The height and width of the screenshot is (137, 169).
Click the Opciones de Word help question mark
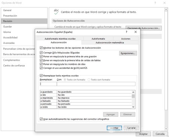[x=155, y=3]
